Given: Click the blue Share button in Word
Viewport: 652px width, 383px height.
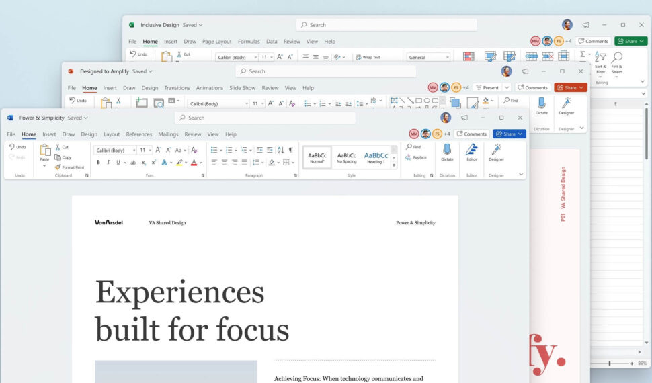Looking at the screenshot, I should click(x=509, y=134).
